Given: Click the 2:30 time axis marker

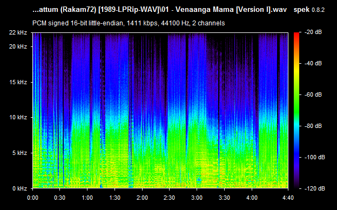Looking at the screenshot, I should [x=170, y=198].
